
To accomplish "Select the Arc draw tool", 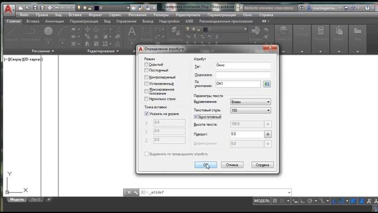I will [x=62, y=31].
